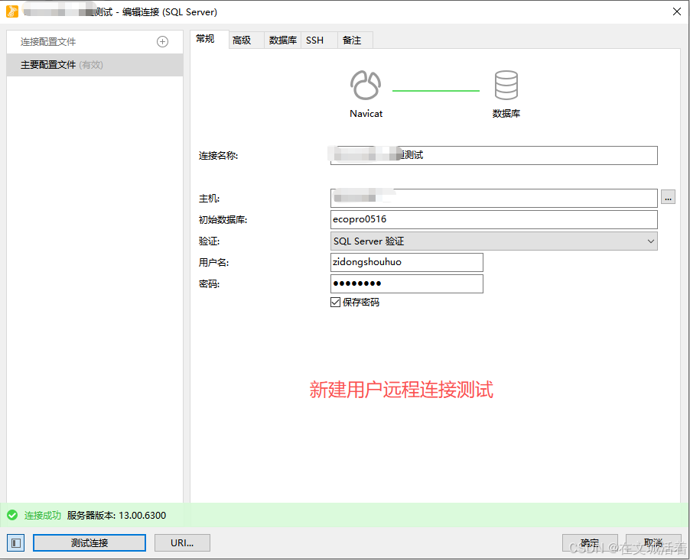Click the 连接名称 input field

493,156
